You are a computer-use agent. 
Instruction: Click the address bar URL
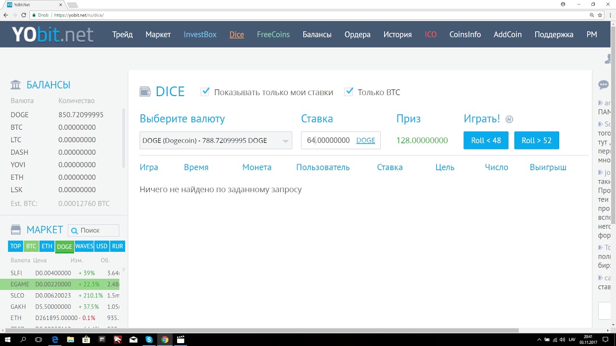[79, 15]
